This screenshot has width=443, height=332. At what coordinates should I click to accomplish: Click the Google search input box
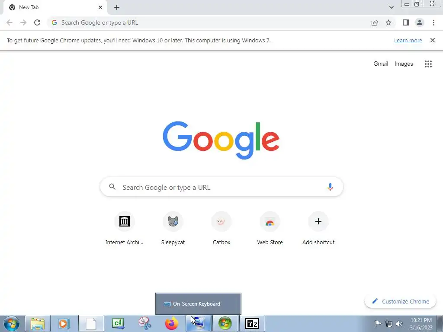[221, 187]
